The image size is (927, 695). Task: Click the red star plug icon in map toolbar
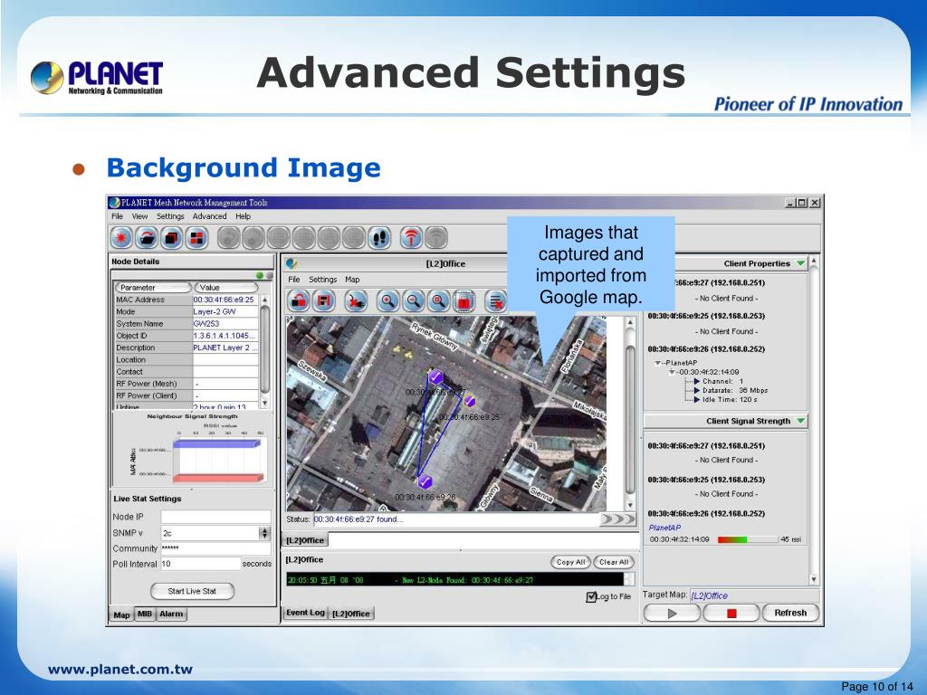(355, 301)
